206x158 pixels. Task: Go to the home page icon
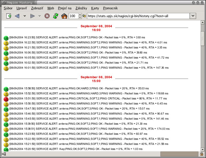(64, 16)
